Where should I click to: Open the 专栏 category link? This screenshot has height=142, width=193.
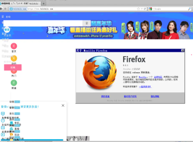[x=17, y=123]
